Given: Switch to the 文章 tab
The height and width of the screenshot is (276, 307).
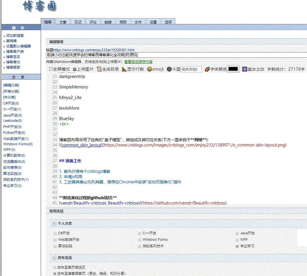Looking at the screenshot, I should [x=63, y=21].
